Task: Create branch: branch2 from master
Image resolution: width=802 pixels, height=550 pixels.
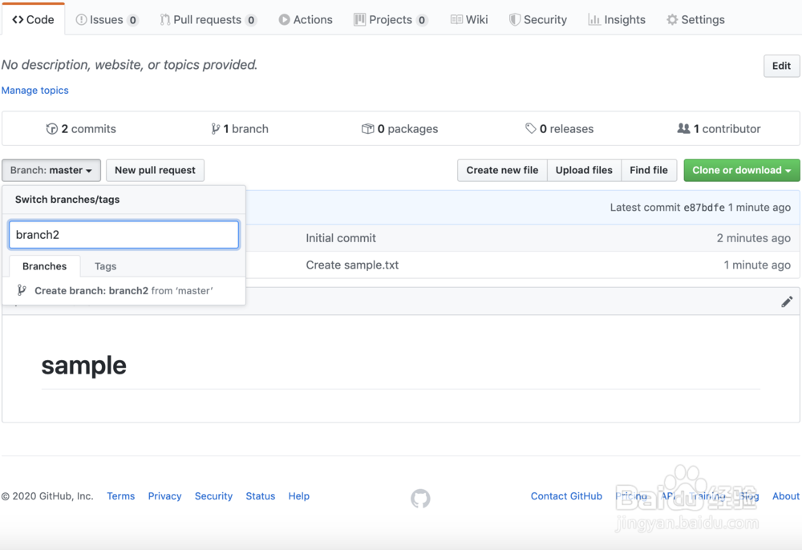Action: 124,290
